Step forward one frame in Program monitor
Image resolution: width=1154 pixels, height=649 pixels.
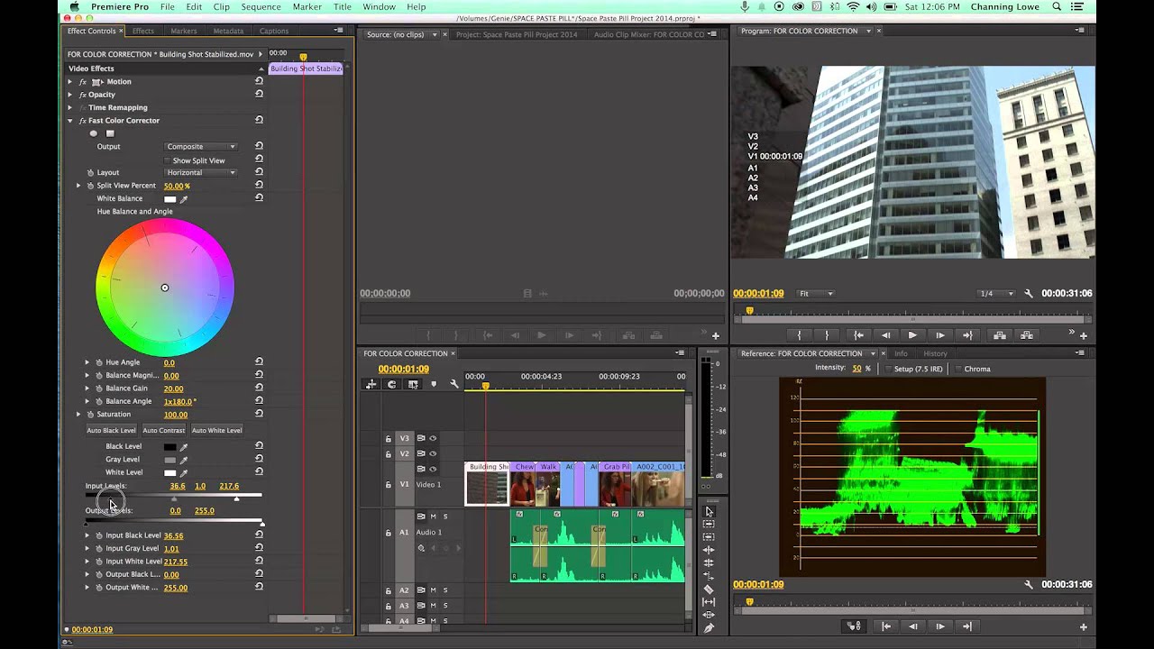pyautogui.click(x=940, y=335)
